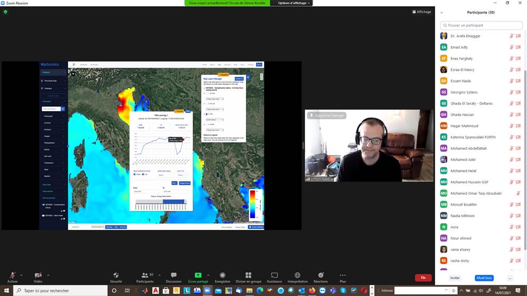Screen dimensions: 527x296
Task: Click muted mic icon beside Georgios Sylaios
Action: pyautogui.click(x=511, y=92)
